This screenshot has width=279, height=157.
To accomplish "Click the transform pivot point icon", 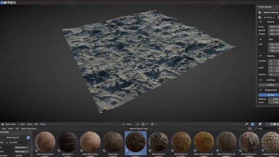I will coord(138,124).
